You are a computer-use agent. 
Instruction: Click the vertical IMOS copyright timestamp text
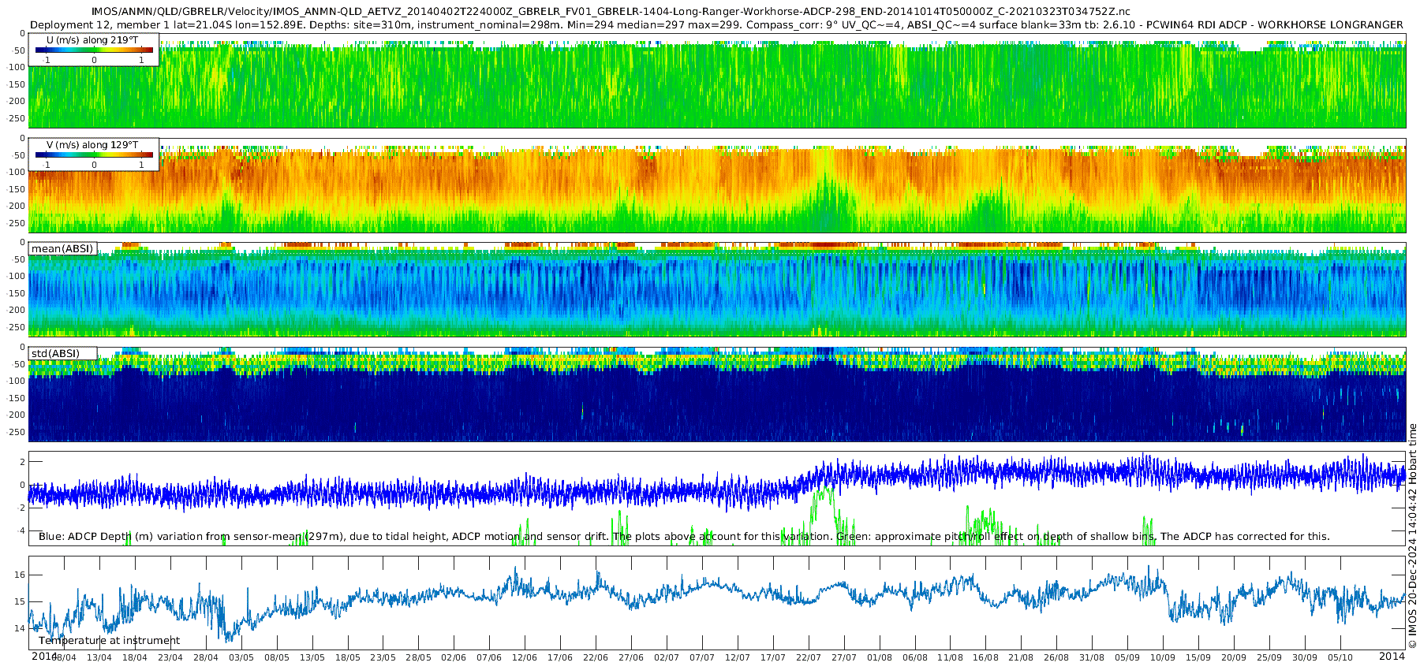tap(1412, 536)
